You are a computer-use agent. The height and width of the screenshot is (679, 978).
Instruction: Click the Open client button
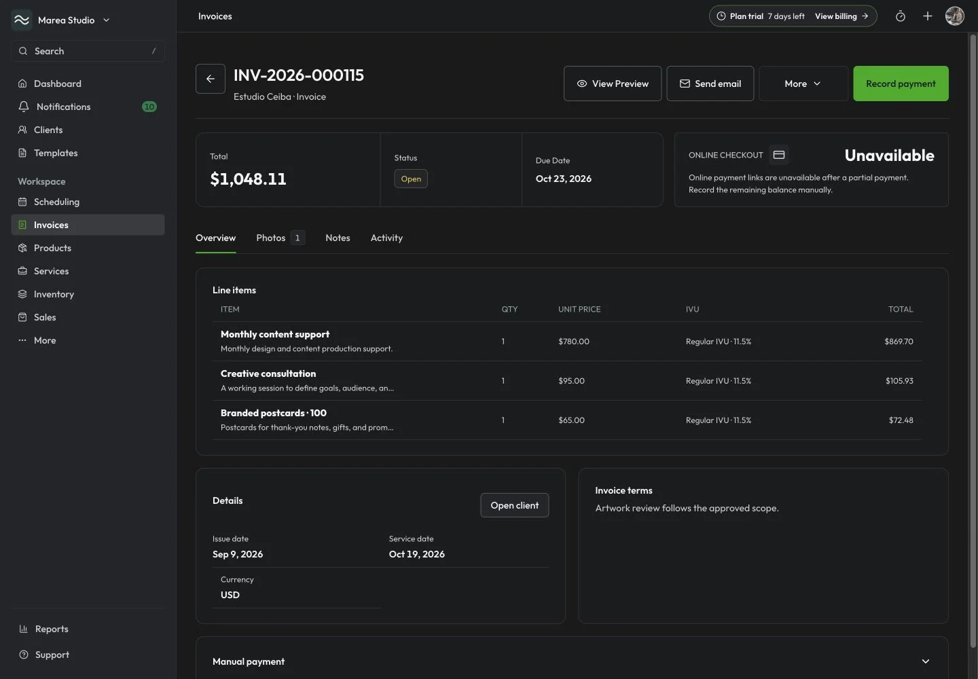click(x=514, y=505)
